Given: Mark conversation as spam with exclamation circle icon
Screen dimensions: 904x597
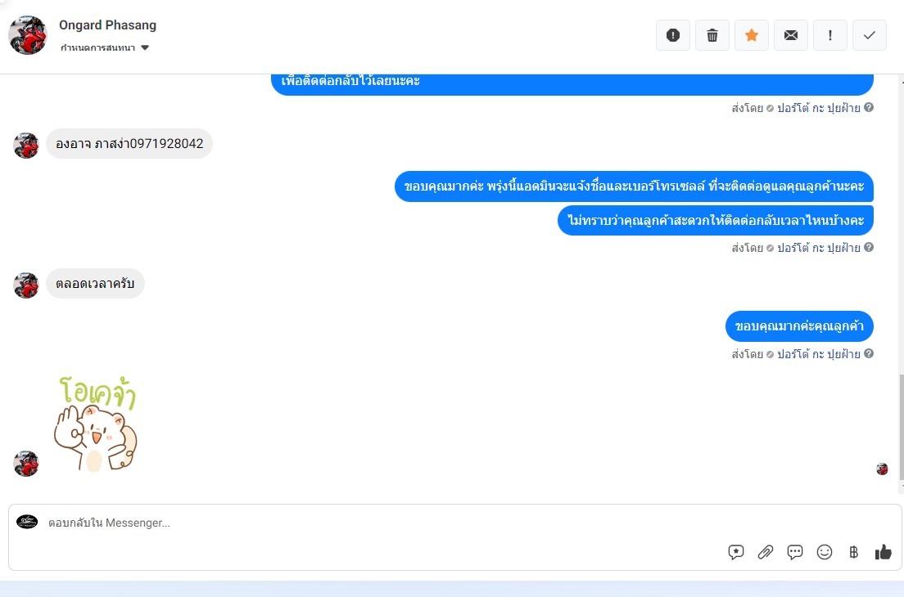Looking at the screenshot, I should [673, 35].
